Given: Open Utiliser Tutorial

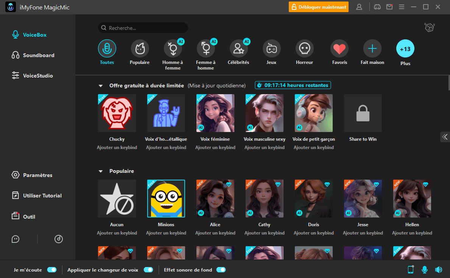Looking at the screenshot, I should tap(37, 196).
